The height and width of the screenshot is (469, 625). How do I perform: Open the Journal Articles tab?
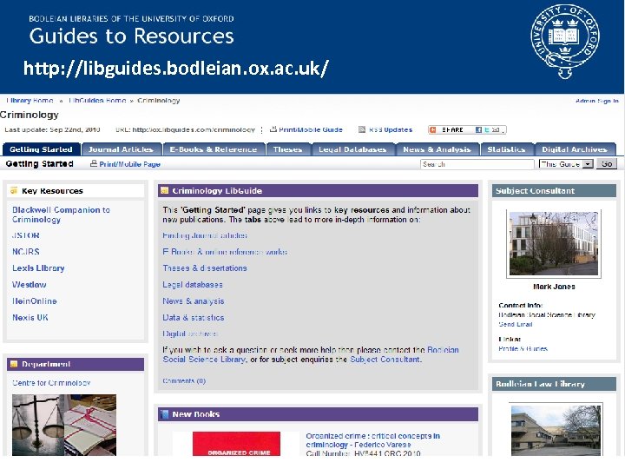click(x=122, y=149)
